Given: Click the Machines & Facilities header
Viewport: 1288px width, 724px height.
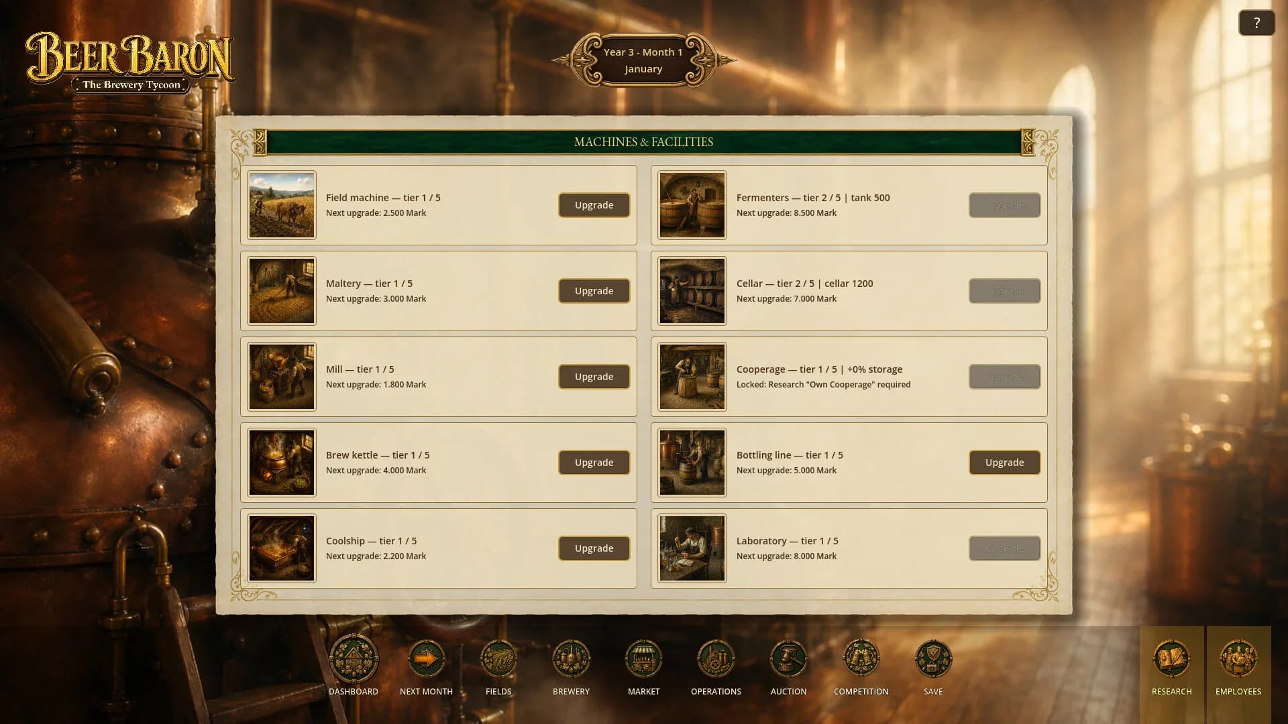Looking at the screenshot, I should (643, 142).
